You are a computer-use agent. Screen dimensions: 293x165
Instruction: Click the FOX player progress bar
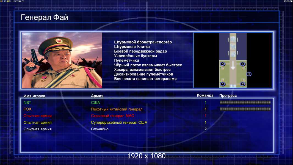[245, 109]
